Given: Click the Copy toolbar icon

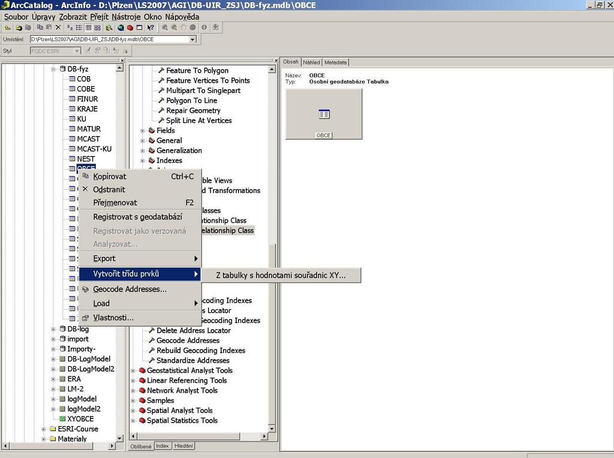Looking at the screenshot, I should point(40,28).
